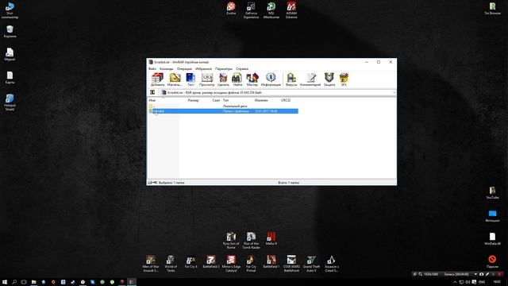Sort by the Имя column header
Screen dimensions: 508x286
152,100
